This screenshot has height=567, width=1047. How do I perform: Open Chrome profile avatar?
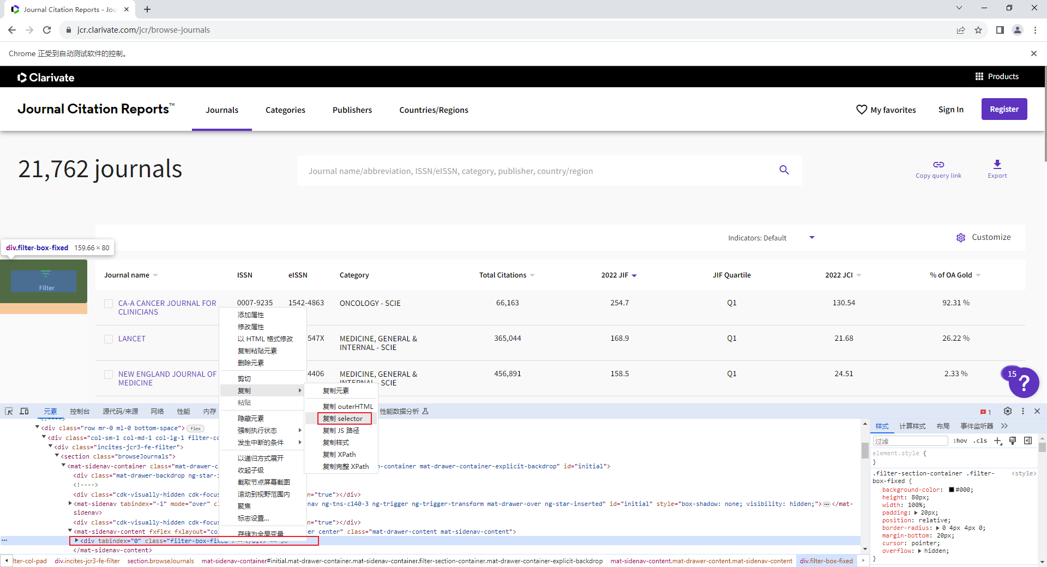pos(1018,30)
